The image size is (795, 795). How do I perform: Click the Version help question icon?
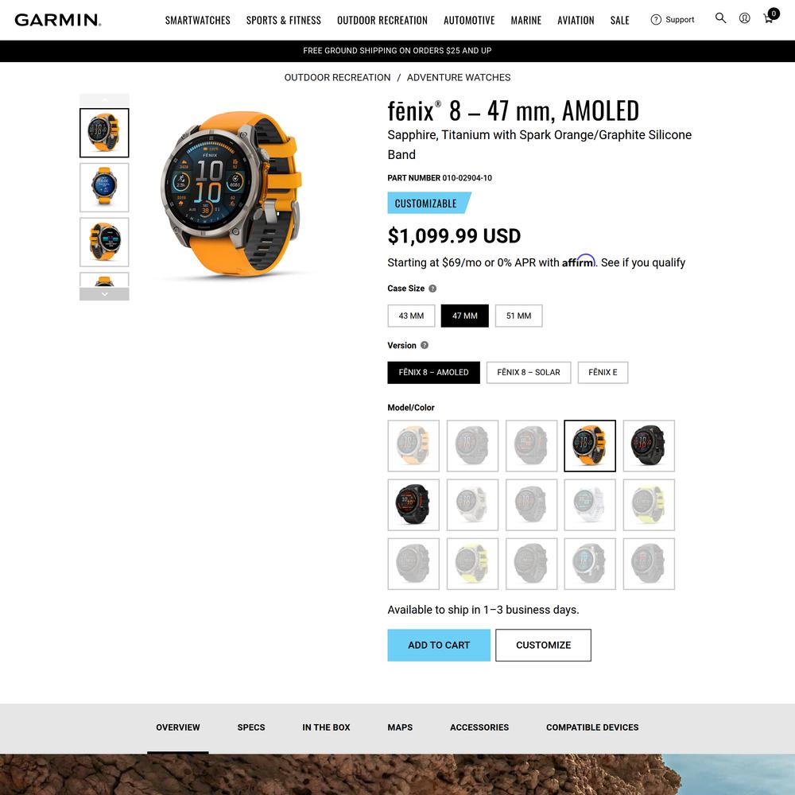click(x=425, y=345)
